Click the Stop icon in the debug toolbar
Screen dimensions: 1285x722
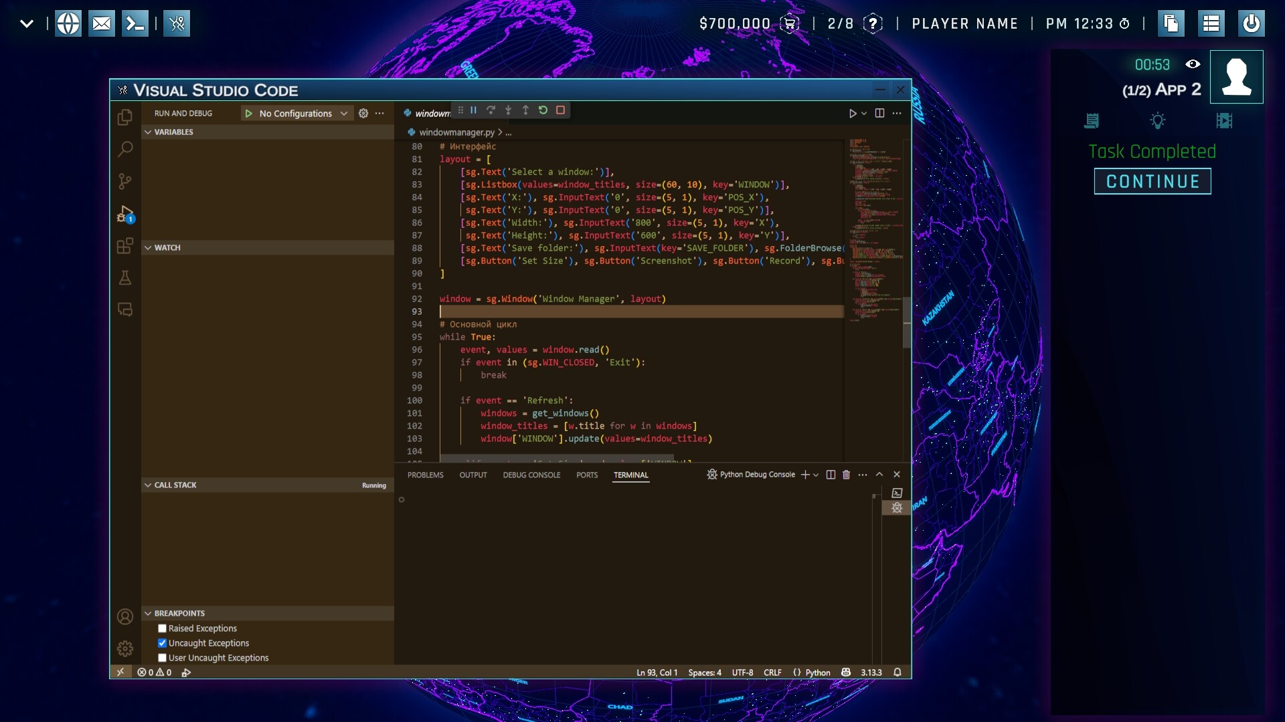[x=560, y=110]
